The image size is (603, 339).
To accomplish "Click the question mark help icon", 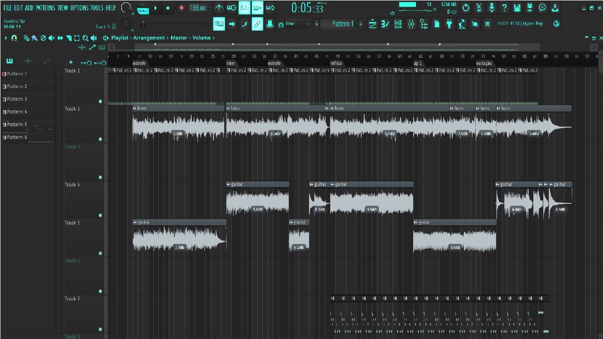I will [504, 8].
